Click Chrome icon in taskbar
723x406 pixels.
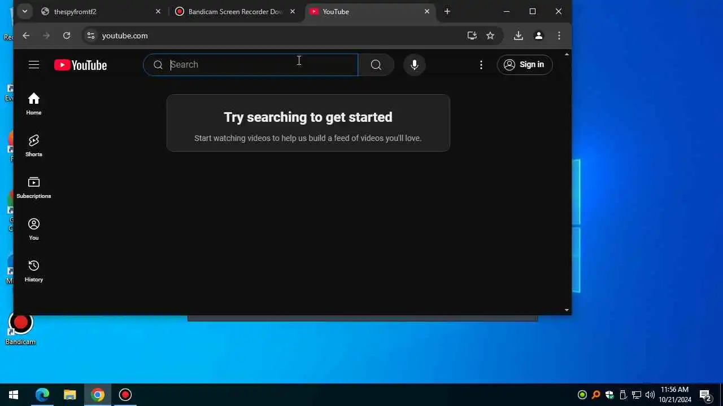pyautogui.click(x=98, y=395)
